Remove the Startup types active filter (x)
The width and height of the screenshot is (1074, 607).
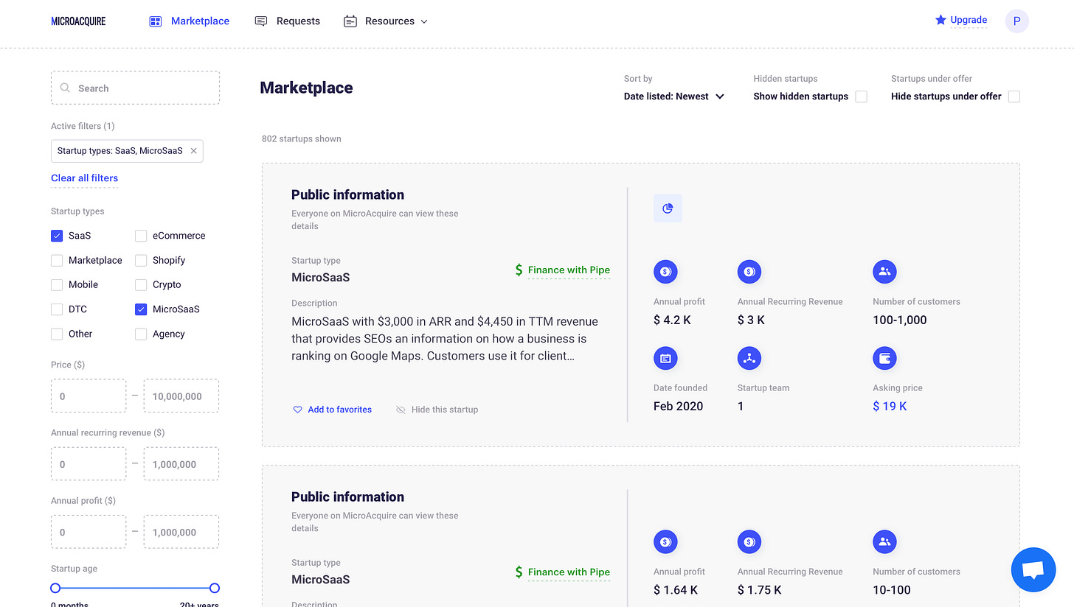[x=193, y=151]
